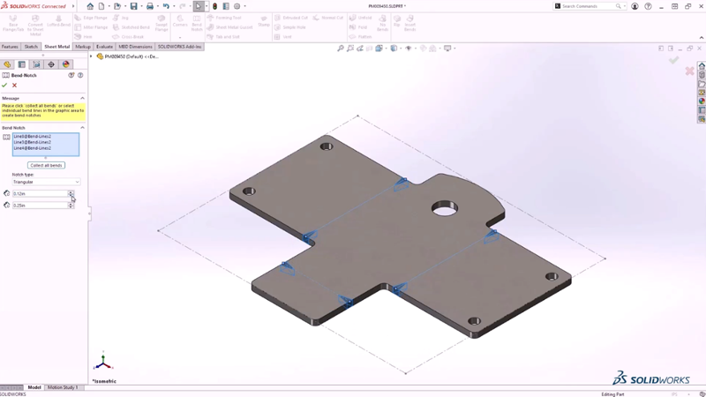Image resolution: width=706 pixels, height=397 pixels.
Task: Expand the PM009450 feature tree node
Action: point(91,56)
